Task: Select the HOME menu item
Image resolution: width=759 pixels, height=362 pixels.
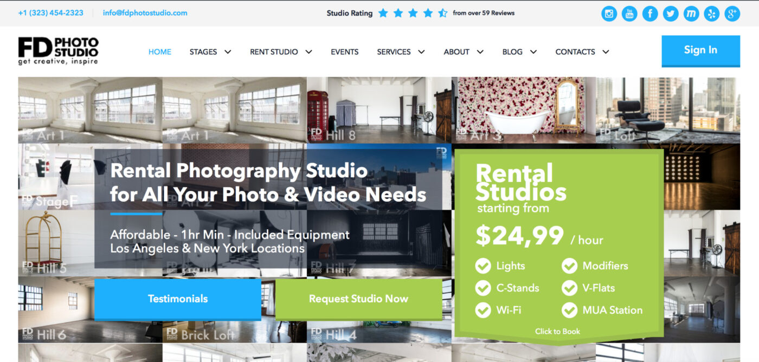Action: (159, 52)
